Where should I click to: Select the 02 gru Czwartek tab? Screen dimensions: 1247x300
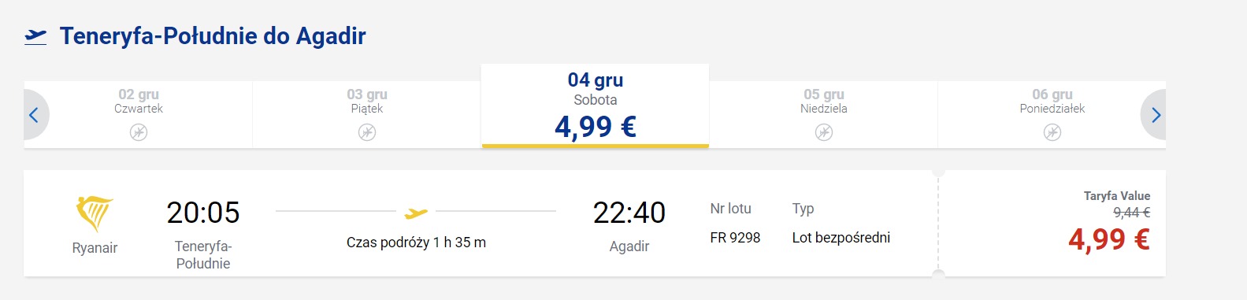point(139,114)
